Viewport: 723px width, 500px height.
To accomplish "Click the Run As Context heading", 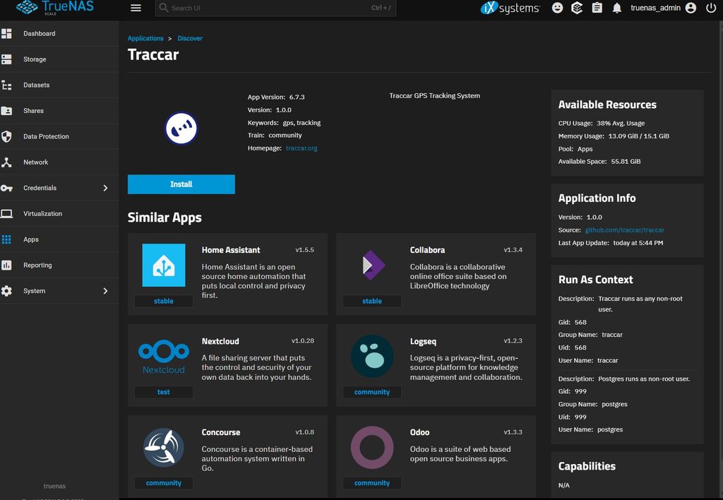I will [596, 280].
